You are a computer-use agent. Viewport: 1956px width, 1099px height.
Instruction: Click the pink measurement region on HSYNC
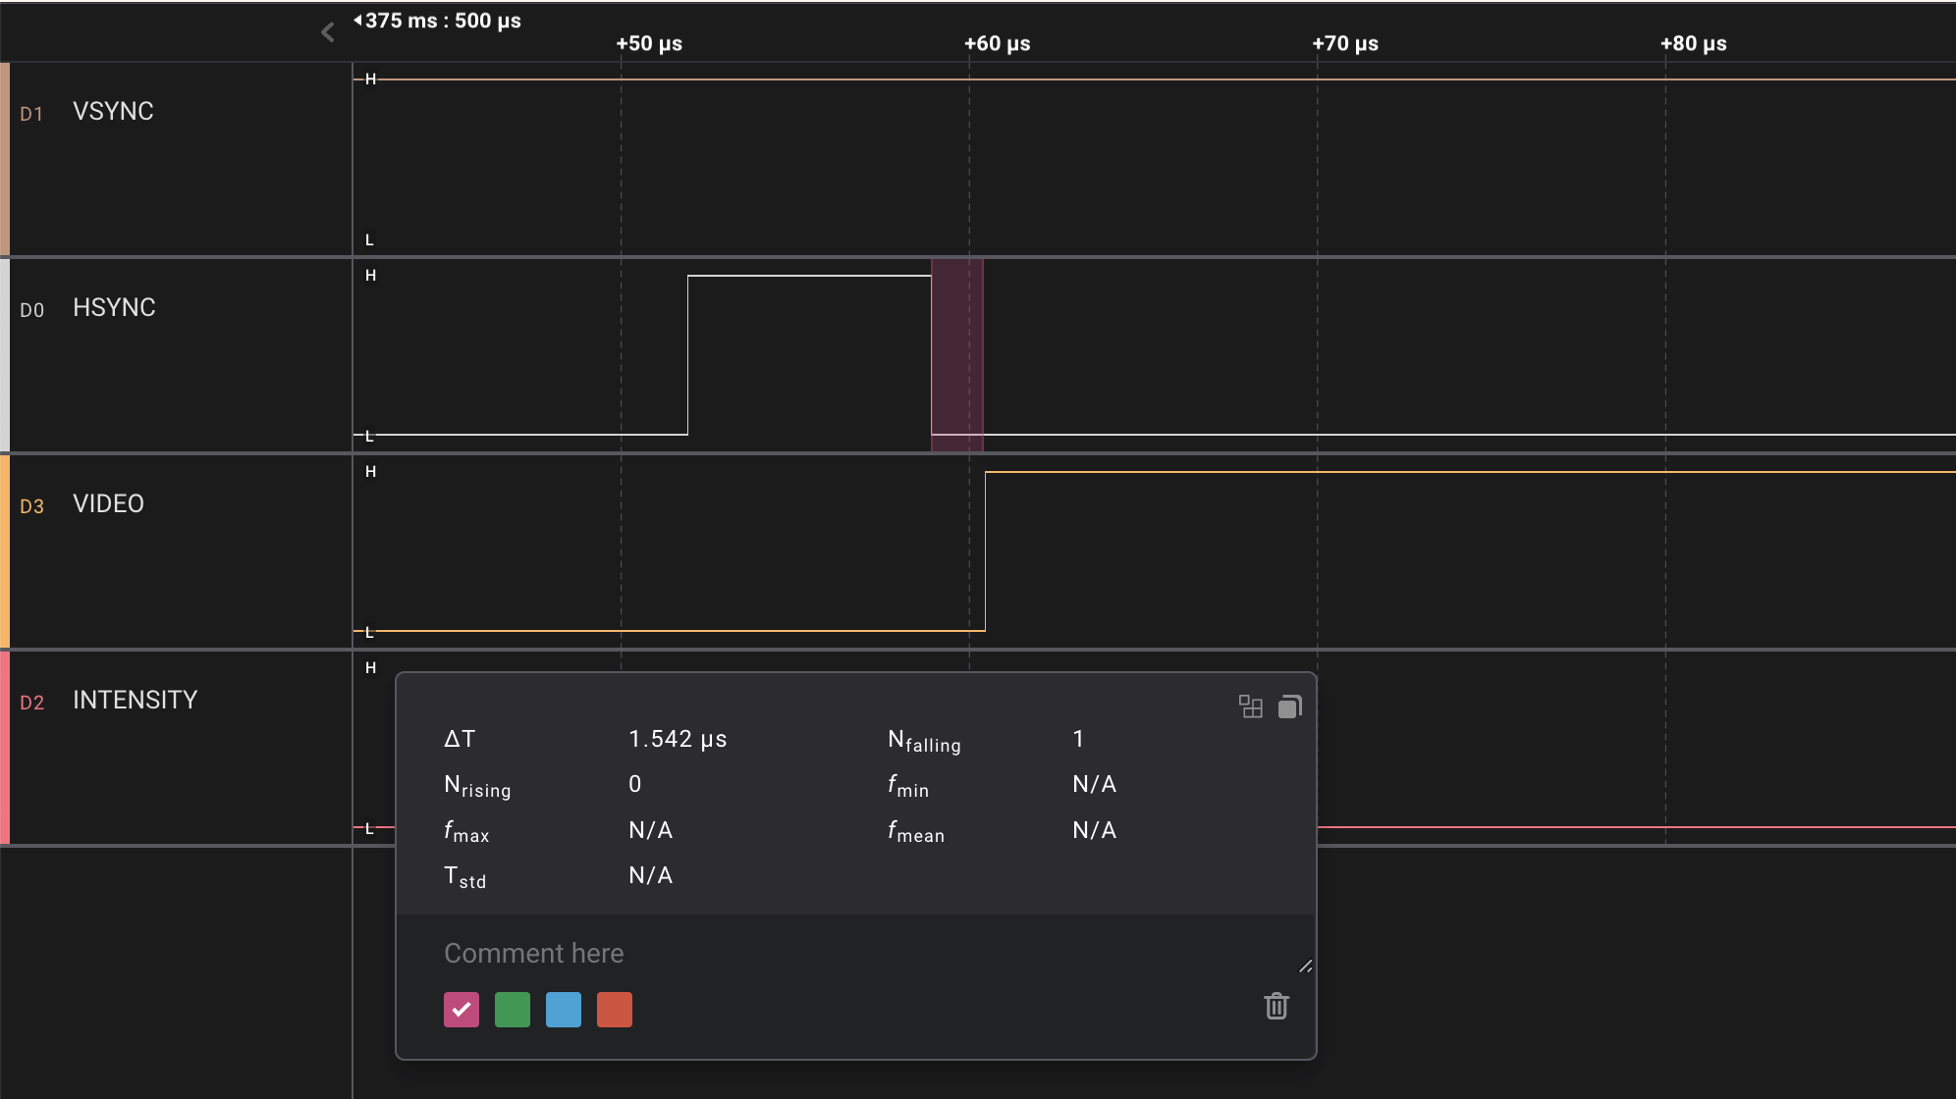956,354
